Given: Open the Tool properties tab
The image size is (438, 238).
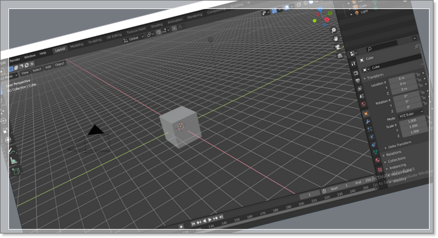Looking at the screenshot, I should tap(354, 64).
